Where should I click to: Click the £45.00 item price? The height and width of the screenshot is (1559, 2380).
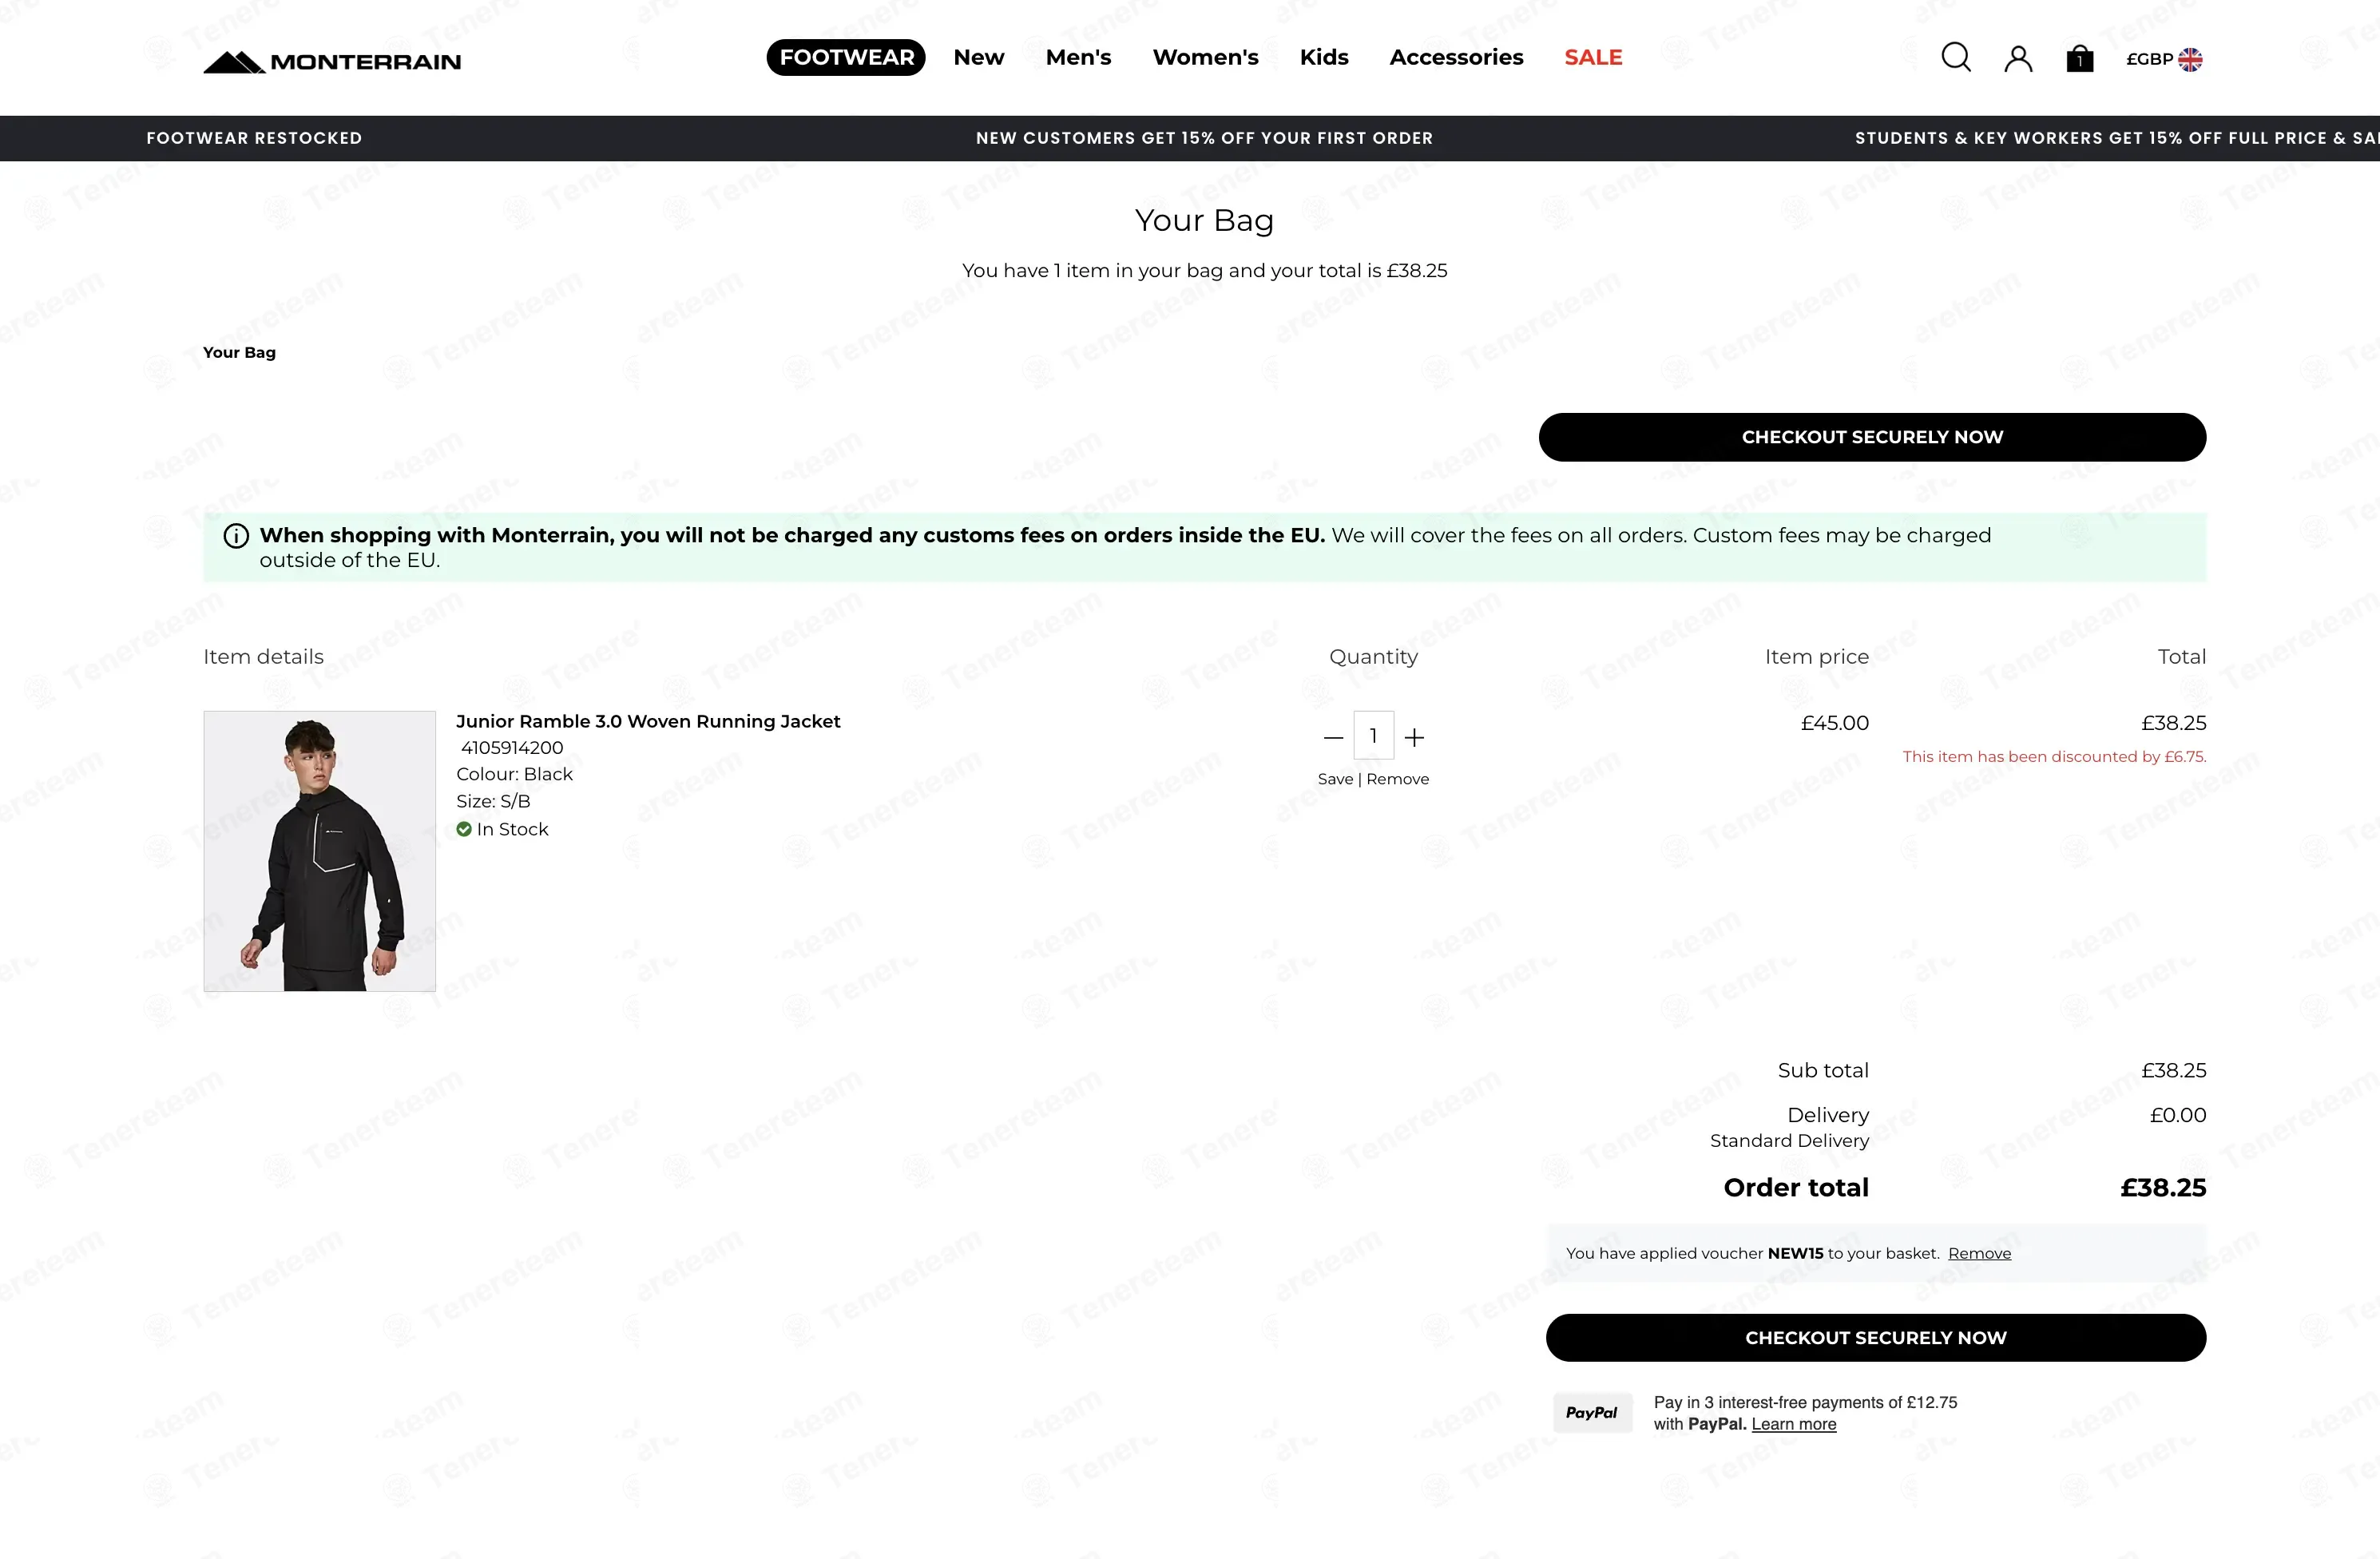pos(1834,723)
